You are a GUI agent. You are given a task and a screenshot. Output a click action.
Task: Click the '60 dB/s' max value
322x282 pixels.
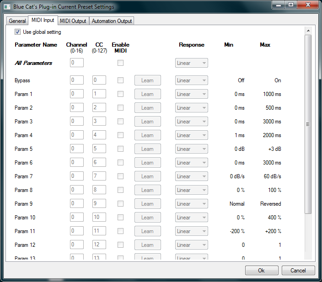[x=273, y=176]
